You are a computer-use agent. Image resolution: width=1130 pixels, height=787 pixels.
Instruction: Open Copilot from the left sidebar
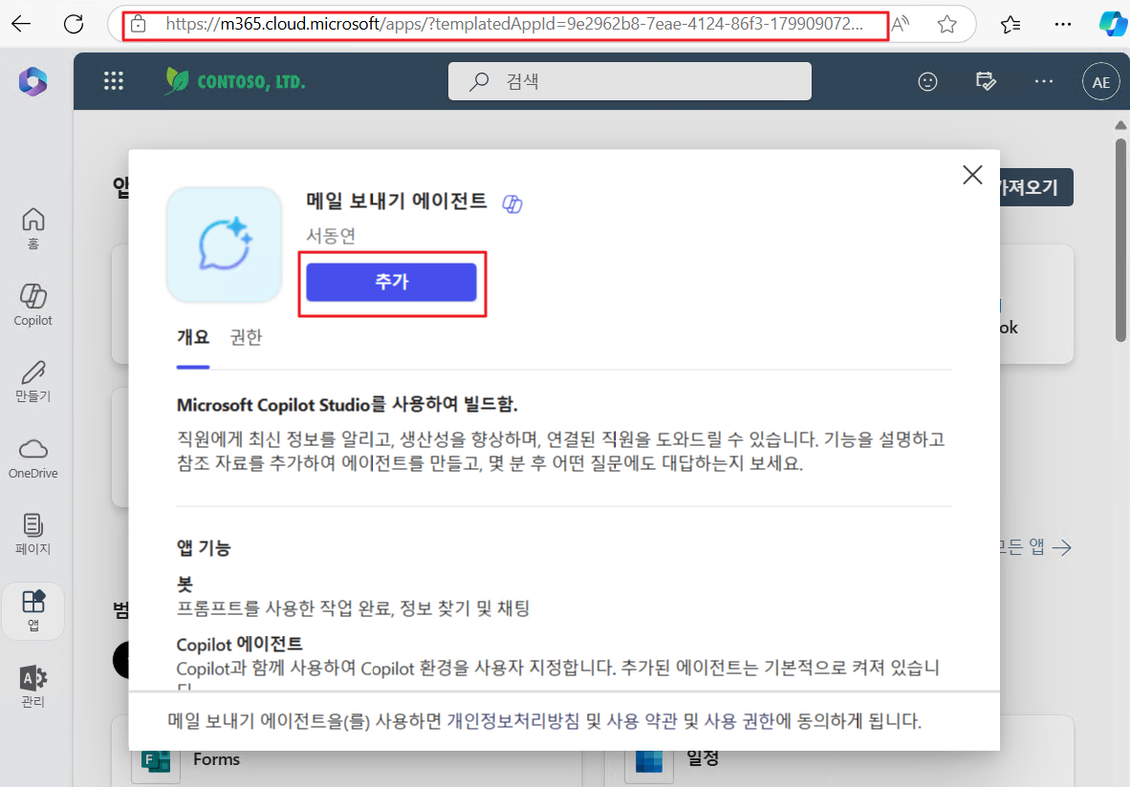pos(33,305)
